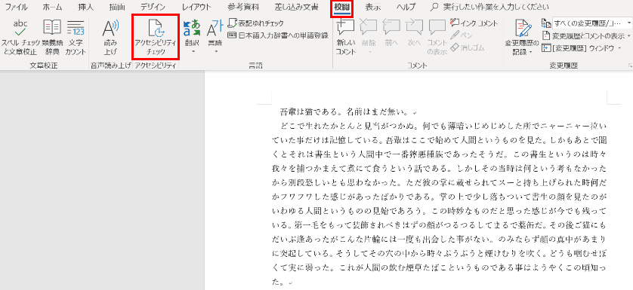Switch to the 表示 tab
633x290 pixels.
[x=374, y=8]
